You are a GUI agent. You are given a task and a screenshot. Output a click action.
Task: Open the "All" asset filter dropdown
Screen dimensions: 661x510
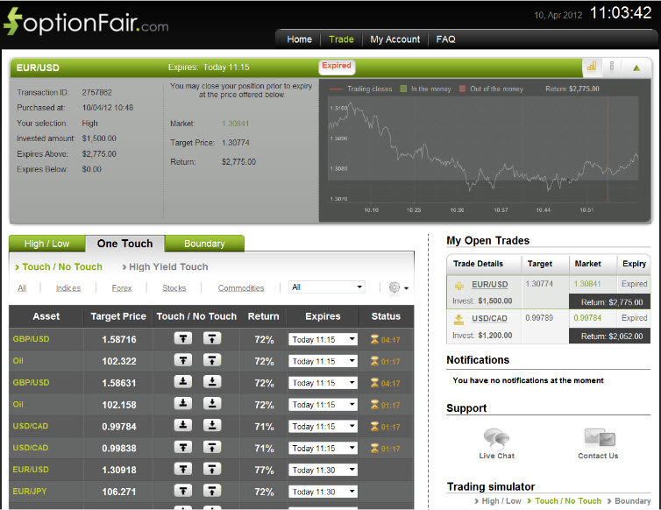pos(326,287)
